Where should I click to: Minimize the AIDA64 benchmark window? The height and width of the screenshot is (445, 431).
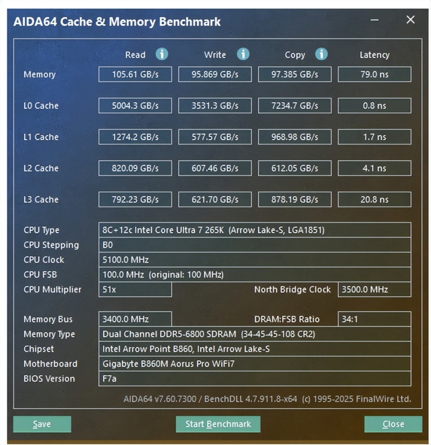click(x=374, y=20)
